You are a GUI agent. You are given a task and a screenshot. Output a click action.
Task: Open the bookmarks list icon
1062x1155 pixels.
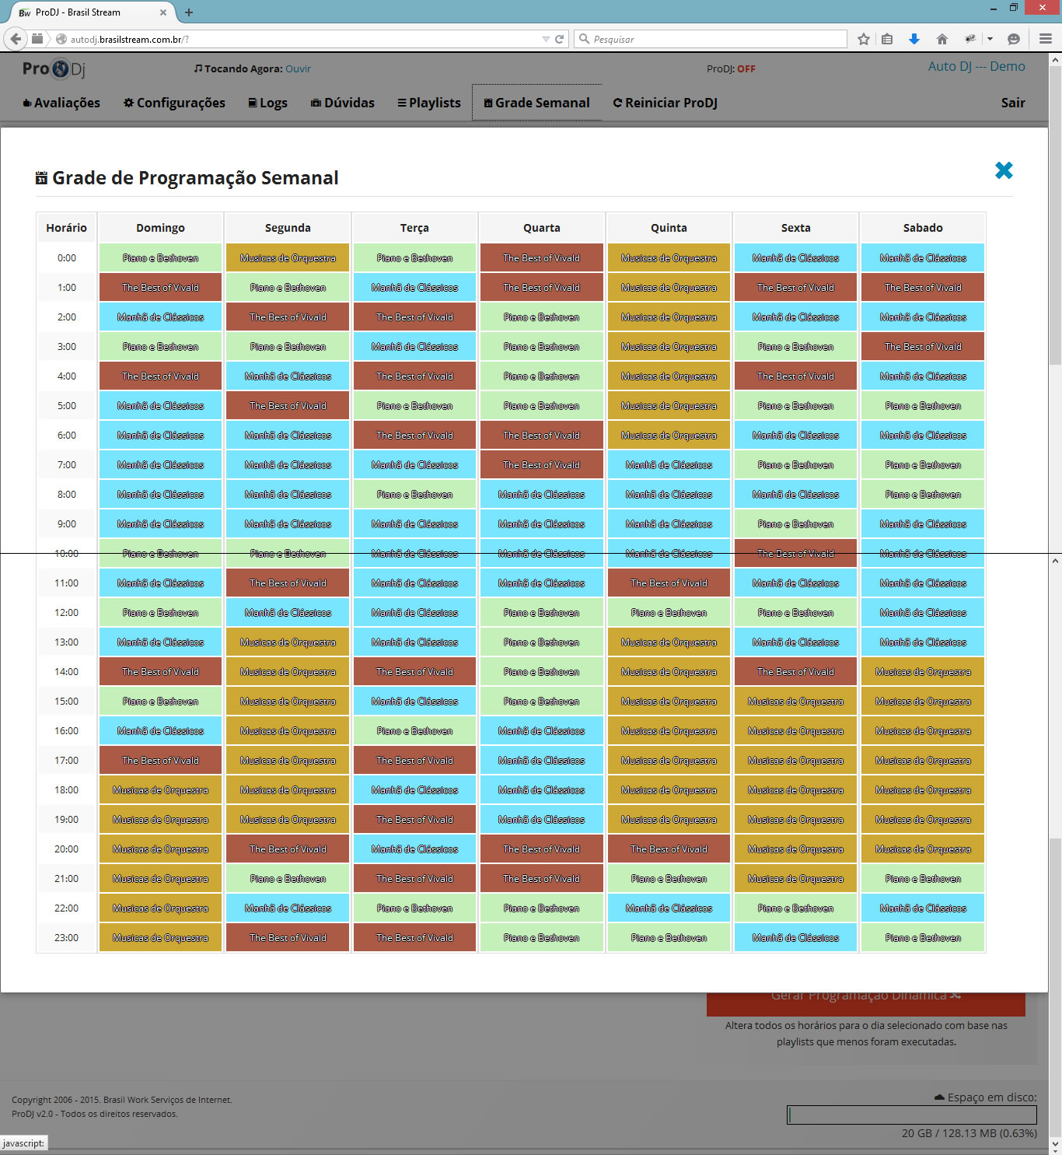tap(887, 39)
